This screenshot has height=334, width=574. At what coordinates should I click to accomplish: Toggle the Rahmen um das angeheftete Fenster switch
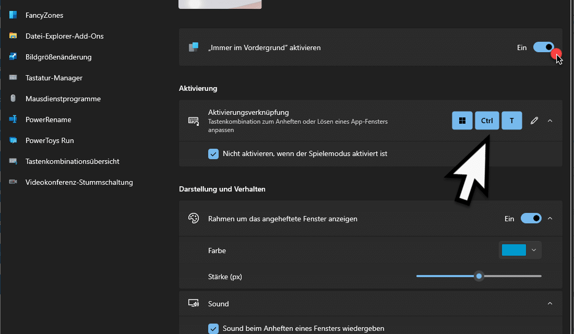coord(531,218)
